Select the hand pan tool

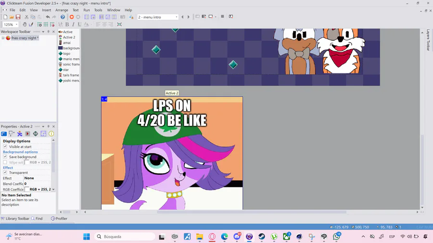pyautogui.click(x=25, y=24)
